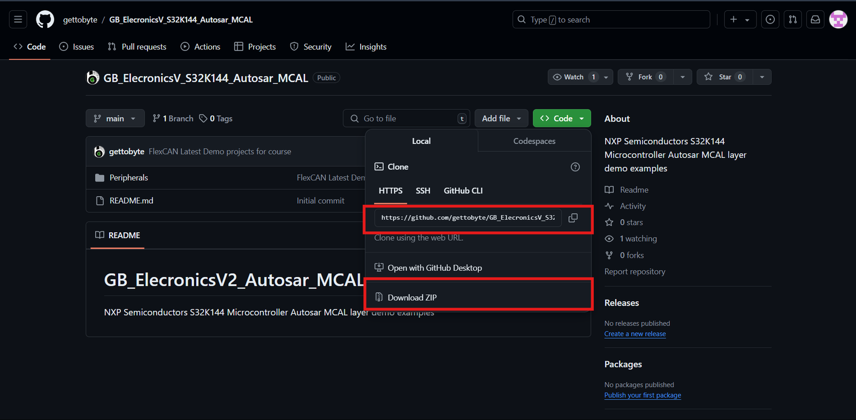Click the gettobyte owner breadcrumb link
Viewport: 856px width, 420px height.
pos(80,19)
